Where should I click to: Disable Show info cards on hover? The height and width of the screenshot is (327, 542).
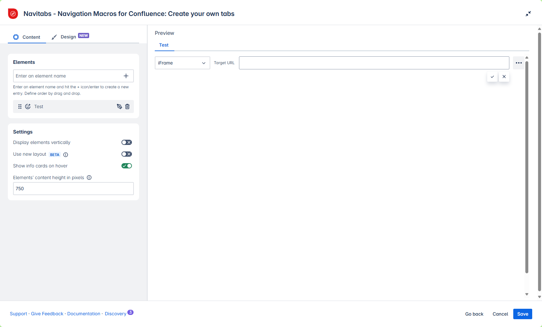[x=127, y=166]
